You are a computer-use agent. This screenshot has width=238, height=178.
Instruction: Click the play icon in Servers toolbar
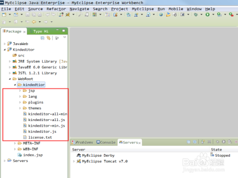click(224, 142)
